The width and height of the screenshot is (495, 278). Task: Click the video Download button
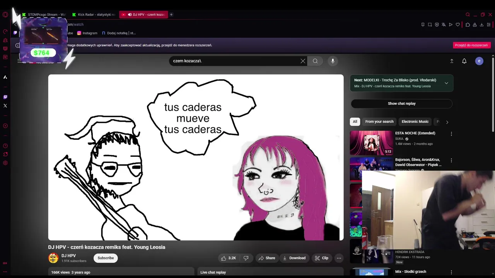tap(294, 258)
